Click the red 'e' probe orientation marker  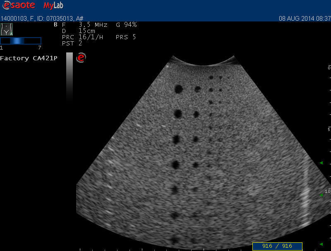pos(81,58)
